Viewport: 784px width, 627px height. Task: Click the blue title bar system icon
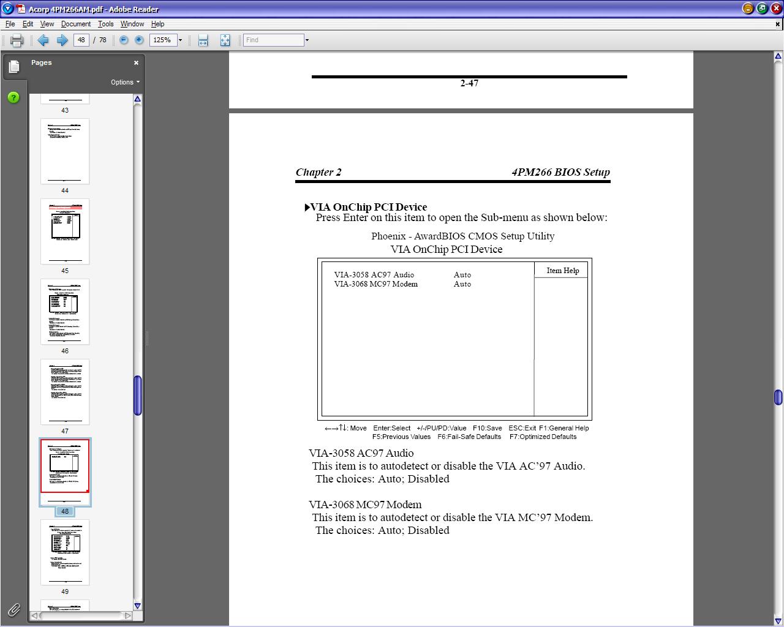pyautogui.click(x=7, y=9)
